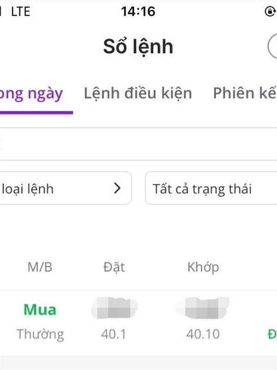Tap the 40.1 order price

tap(114, 334)
